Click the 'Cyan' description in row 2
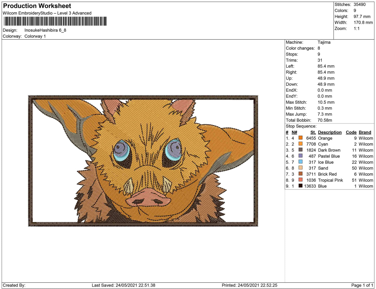Image resolution: width=376 pixels, height=289 pixels. (x=323, y=144)
